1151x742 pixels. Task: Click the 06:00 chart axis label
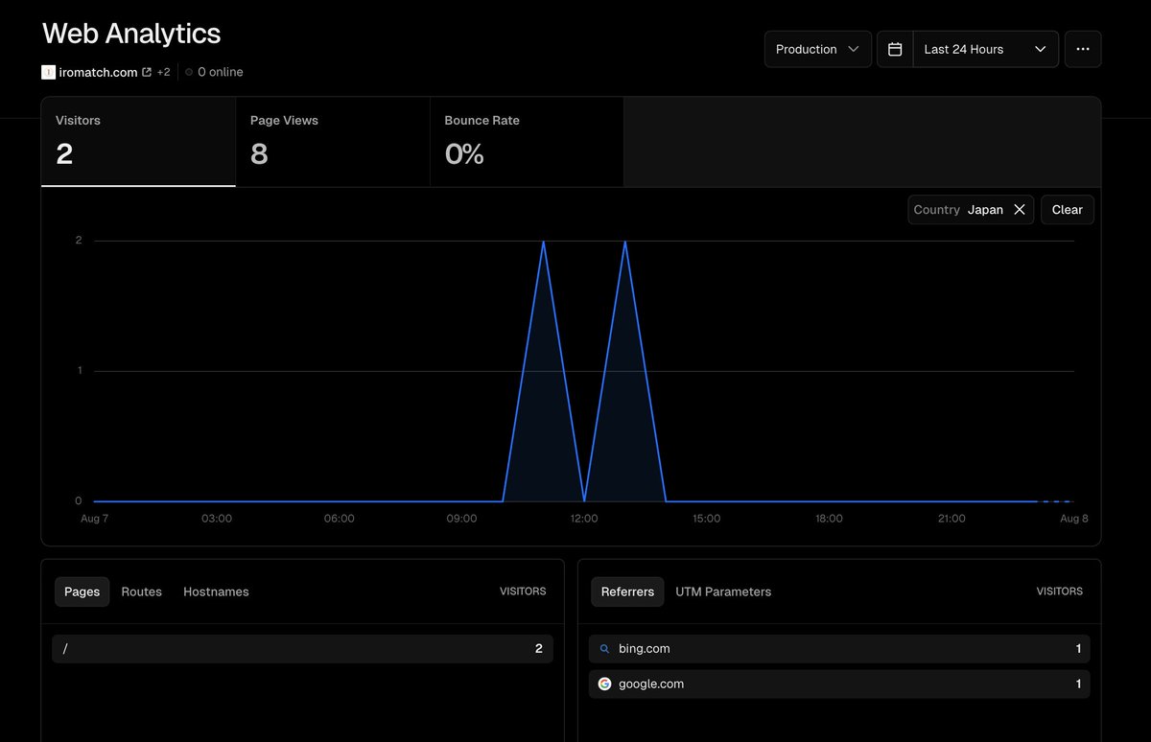point(339,519)
